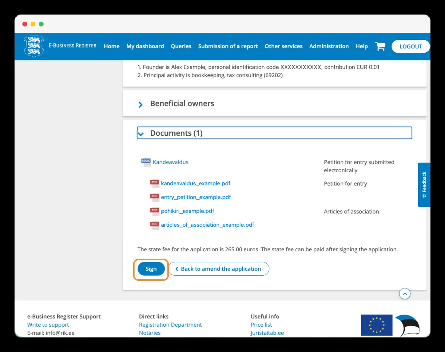Collapse the Documents (1) section
Image resolution: width=445 pixels, height=352 pixels.
point(274,133)
